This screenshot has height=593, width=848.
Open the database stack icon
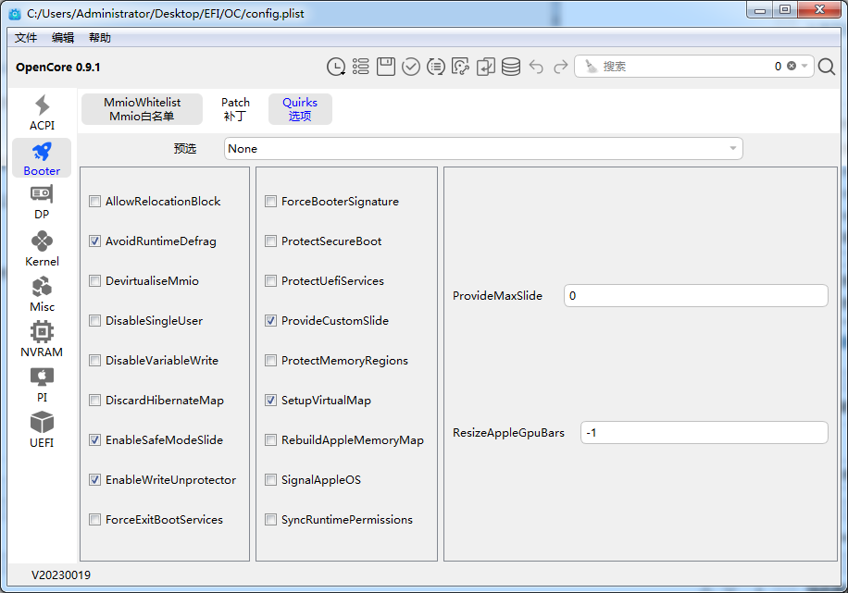[511, 67]
